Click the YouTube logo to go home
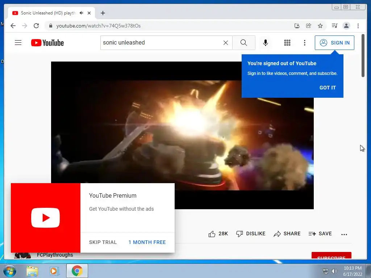Image resolution: width=371 pixels, height=278 pixels. [47, 43]
